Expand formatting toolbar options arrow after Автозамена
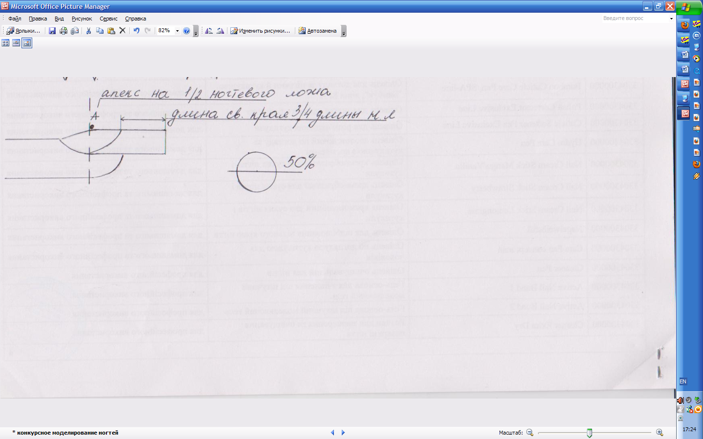Screen dimensions: 703x439 point(344,31)
